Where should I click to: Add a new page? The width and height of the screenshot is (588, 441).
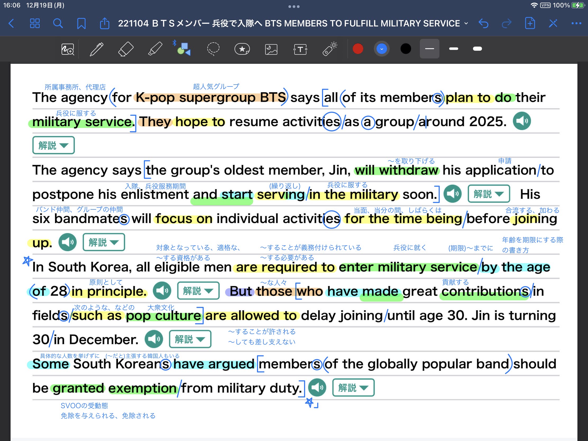530,23
